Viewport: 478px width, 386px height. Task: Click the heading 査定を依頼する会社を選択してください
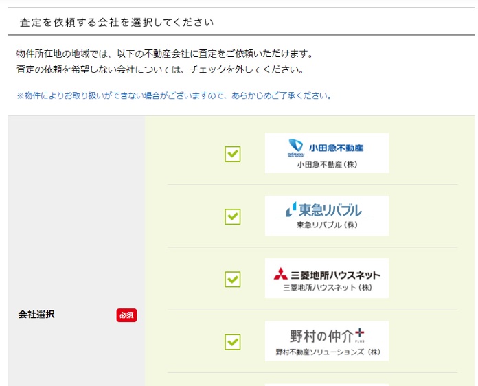pos(117,22)
